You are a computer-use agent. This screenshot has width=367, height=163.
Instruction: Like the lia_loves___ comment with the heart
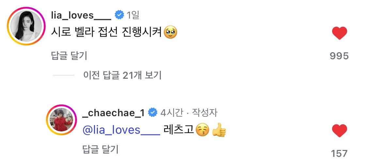[339, 33]
